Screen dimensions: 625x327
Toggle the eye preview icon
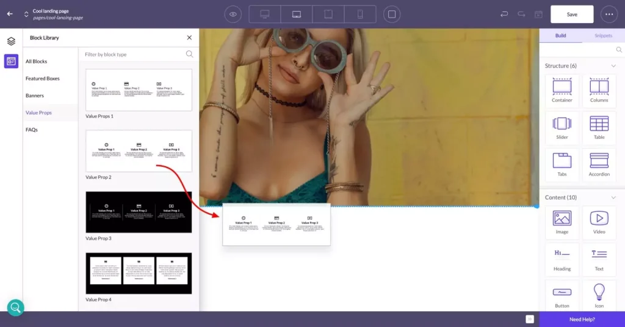[x=233, y=15]
